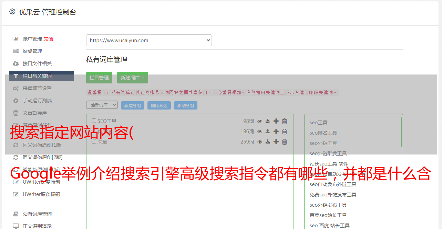Open 接口文件相关 in the sidebar
Screen dimensions: 442x229
pyautogui.click(x=37, y=64)
